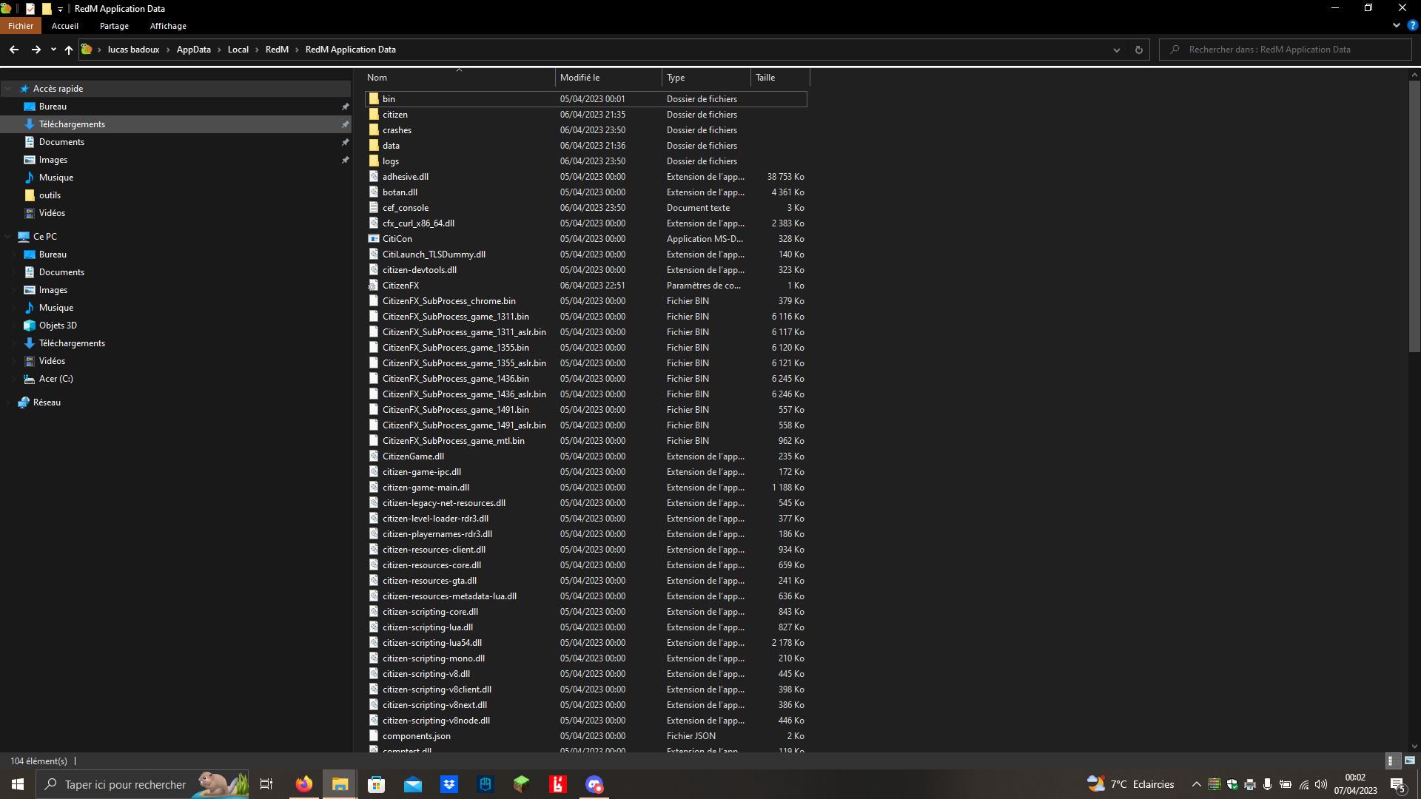Select the CitizenFX settings file icon
Image resolution: width=1421 pixels, height=799 pixels.
374,285
